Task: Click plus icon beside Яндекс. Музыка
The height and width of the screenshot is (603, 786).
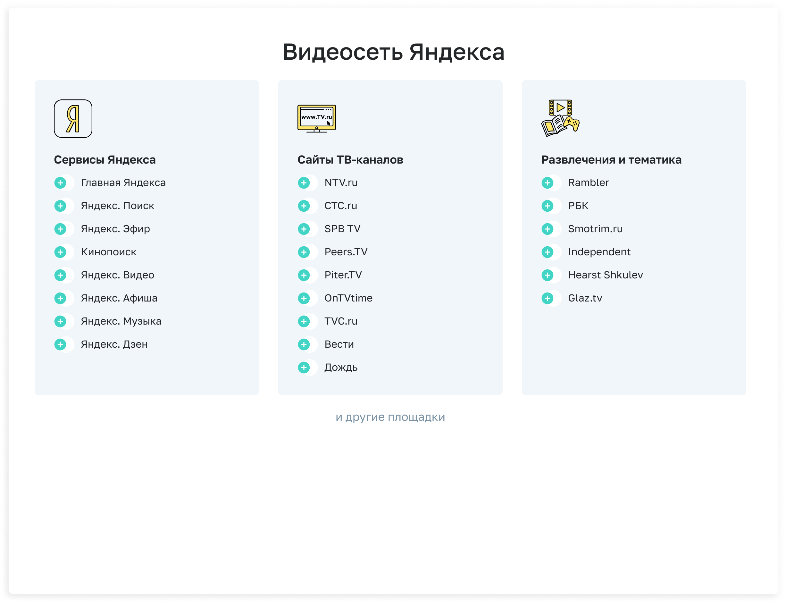Action: [x=60, y=321]
